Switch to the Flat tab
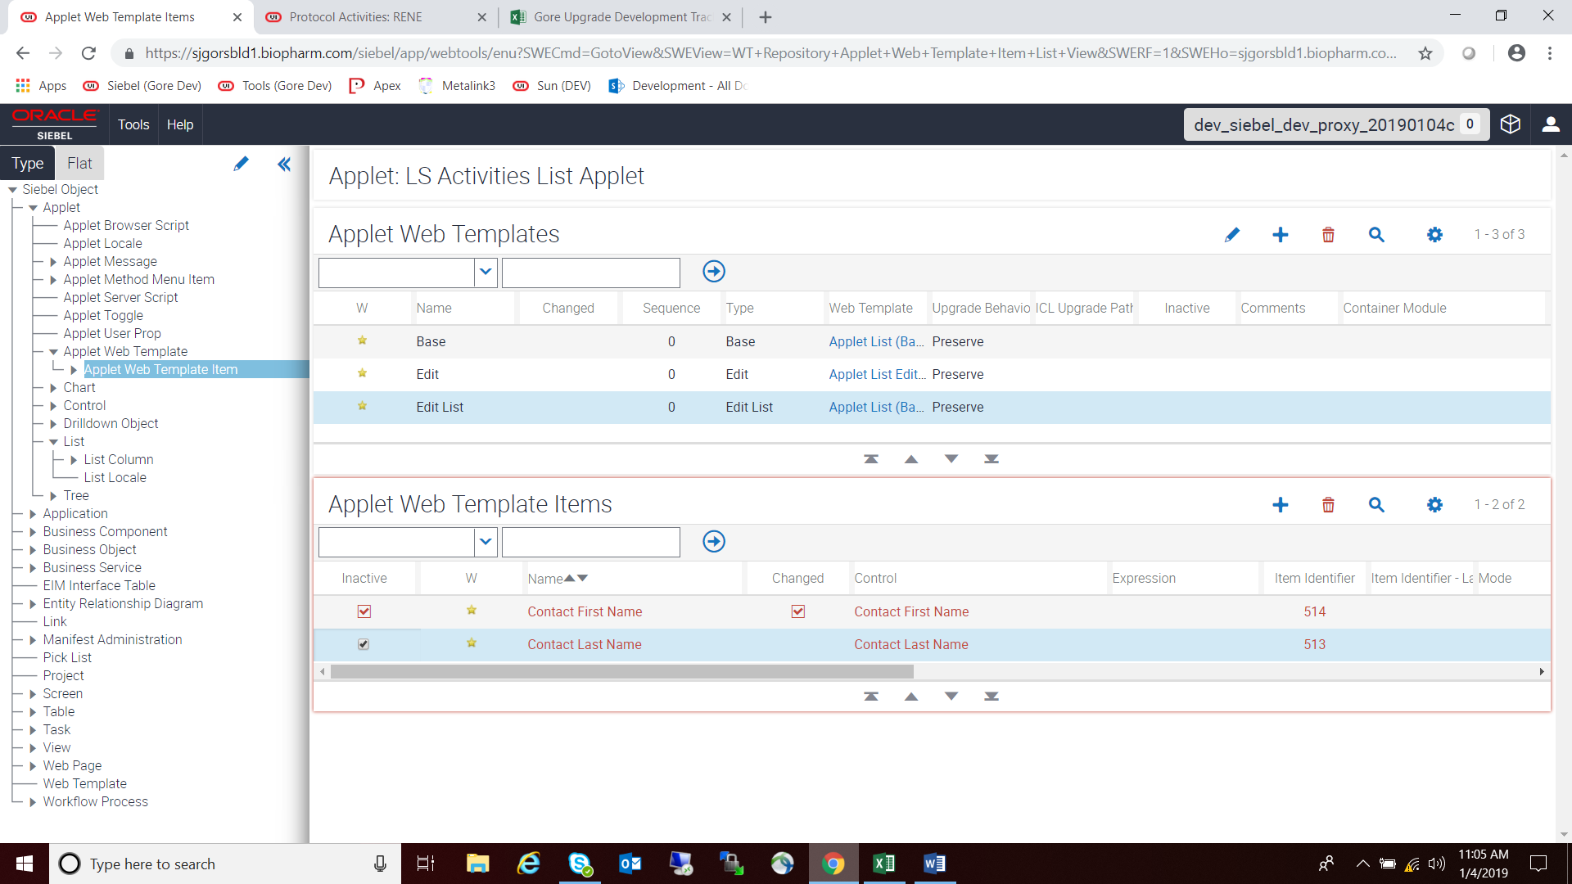The height and width of the screenshot is (884, 1572). pyautogui.click(x=79, y=163)
